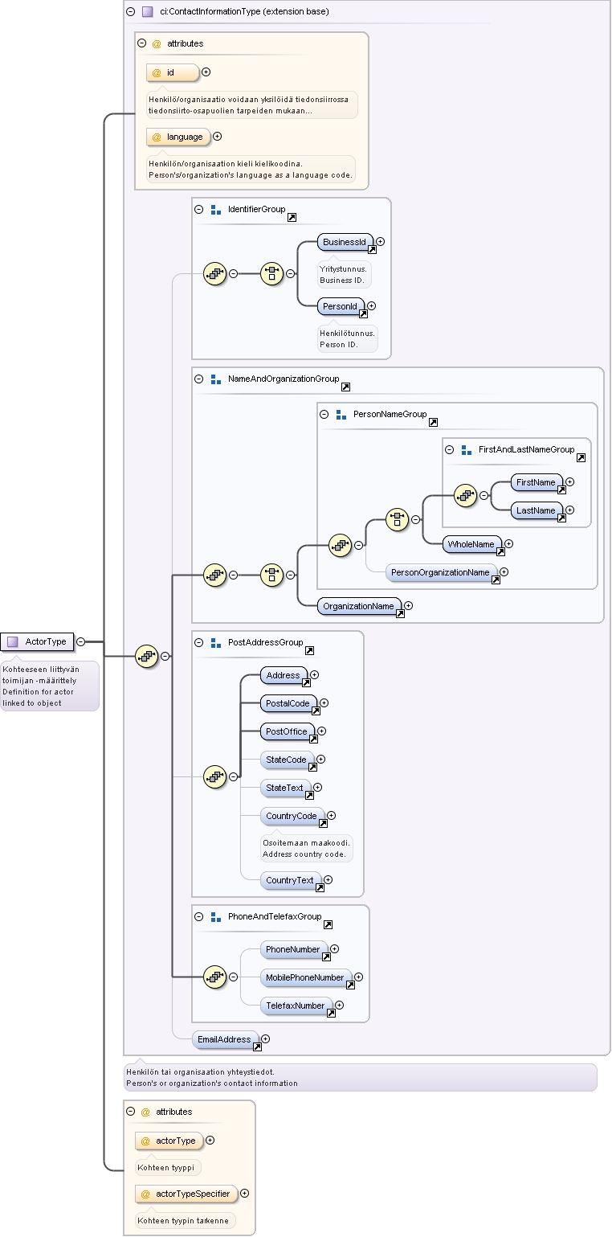Expand the OrganizationName plus button
The image size is (612, 1237).
(x=408, y=606)
